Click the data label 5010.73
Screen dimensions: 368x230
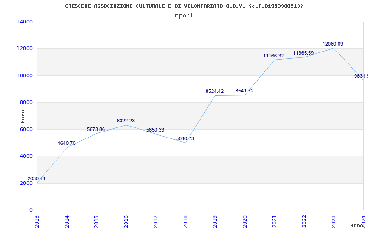coord(185,138)
